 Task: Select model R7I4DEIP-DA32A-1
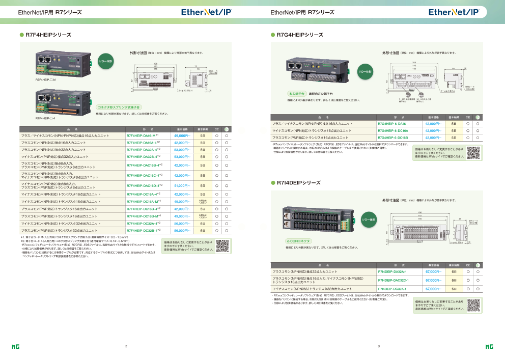pyautogui.click(x=392, y=271)
